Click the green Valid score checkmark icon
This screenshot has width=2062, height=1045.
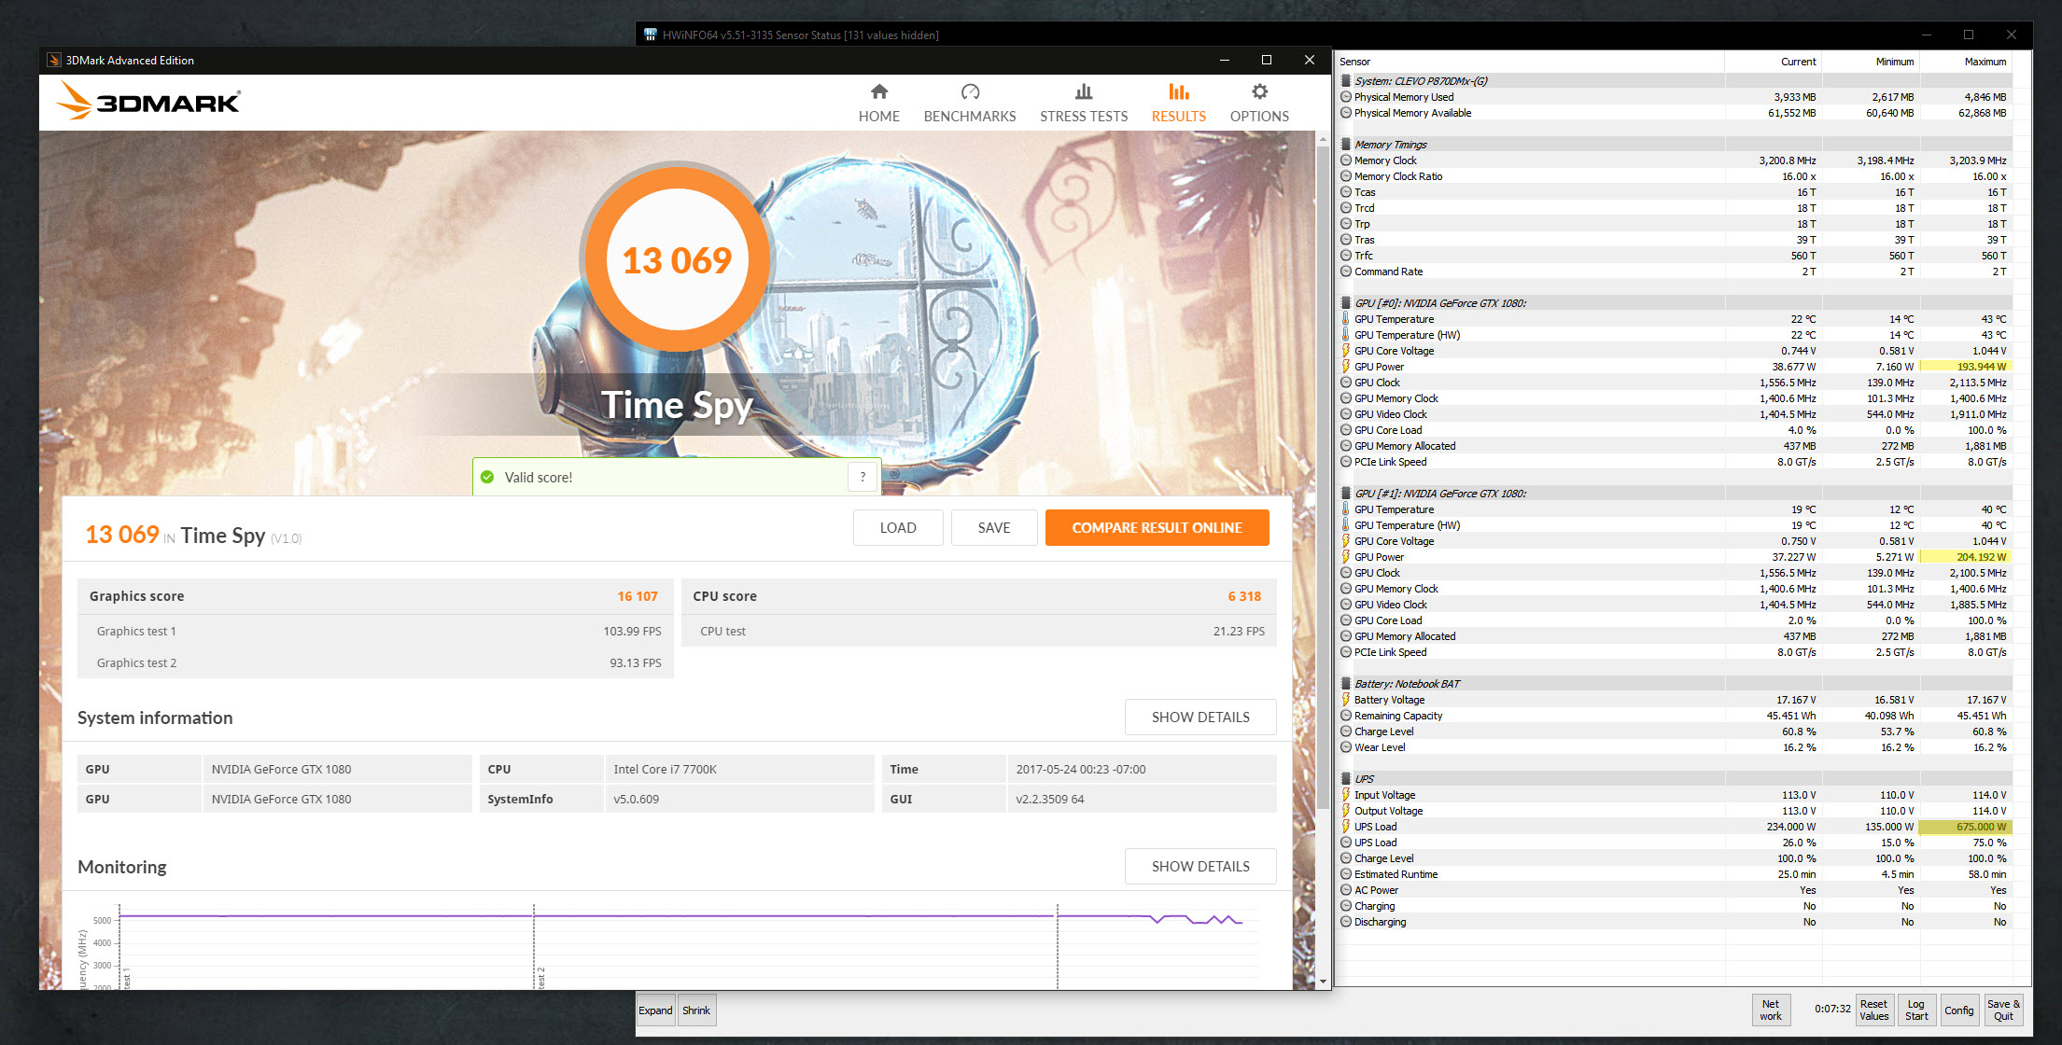487,477
